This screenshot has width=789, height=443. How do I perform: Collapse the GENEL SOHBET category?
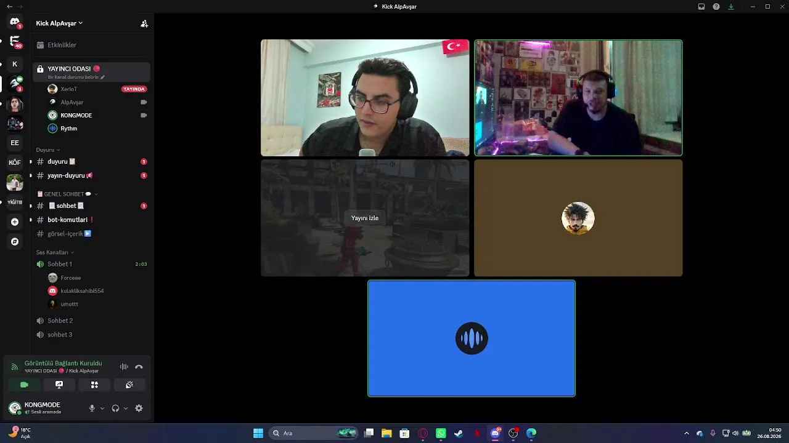click(67, 194)
